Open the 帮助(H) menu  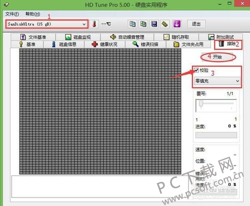click(32, 14)
